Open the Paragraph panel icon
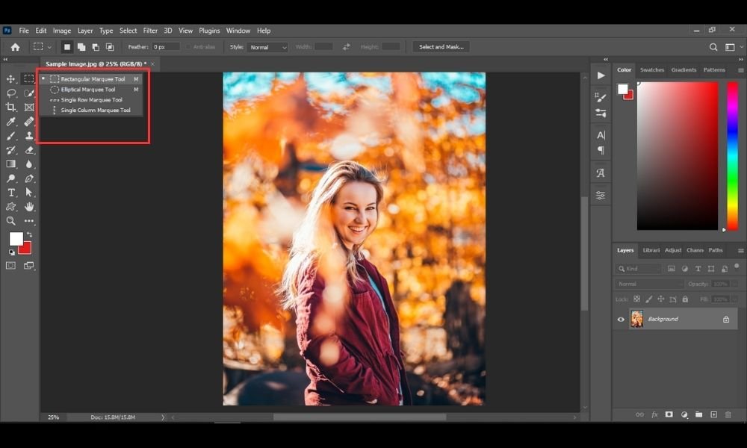This screenshot has height=448, width=747. coord(601,150)
